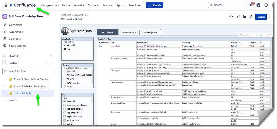
Task: Open the Recent dropdown menu
Action: coord(79,5)
